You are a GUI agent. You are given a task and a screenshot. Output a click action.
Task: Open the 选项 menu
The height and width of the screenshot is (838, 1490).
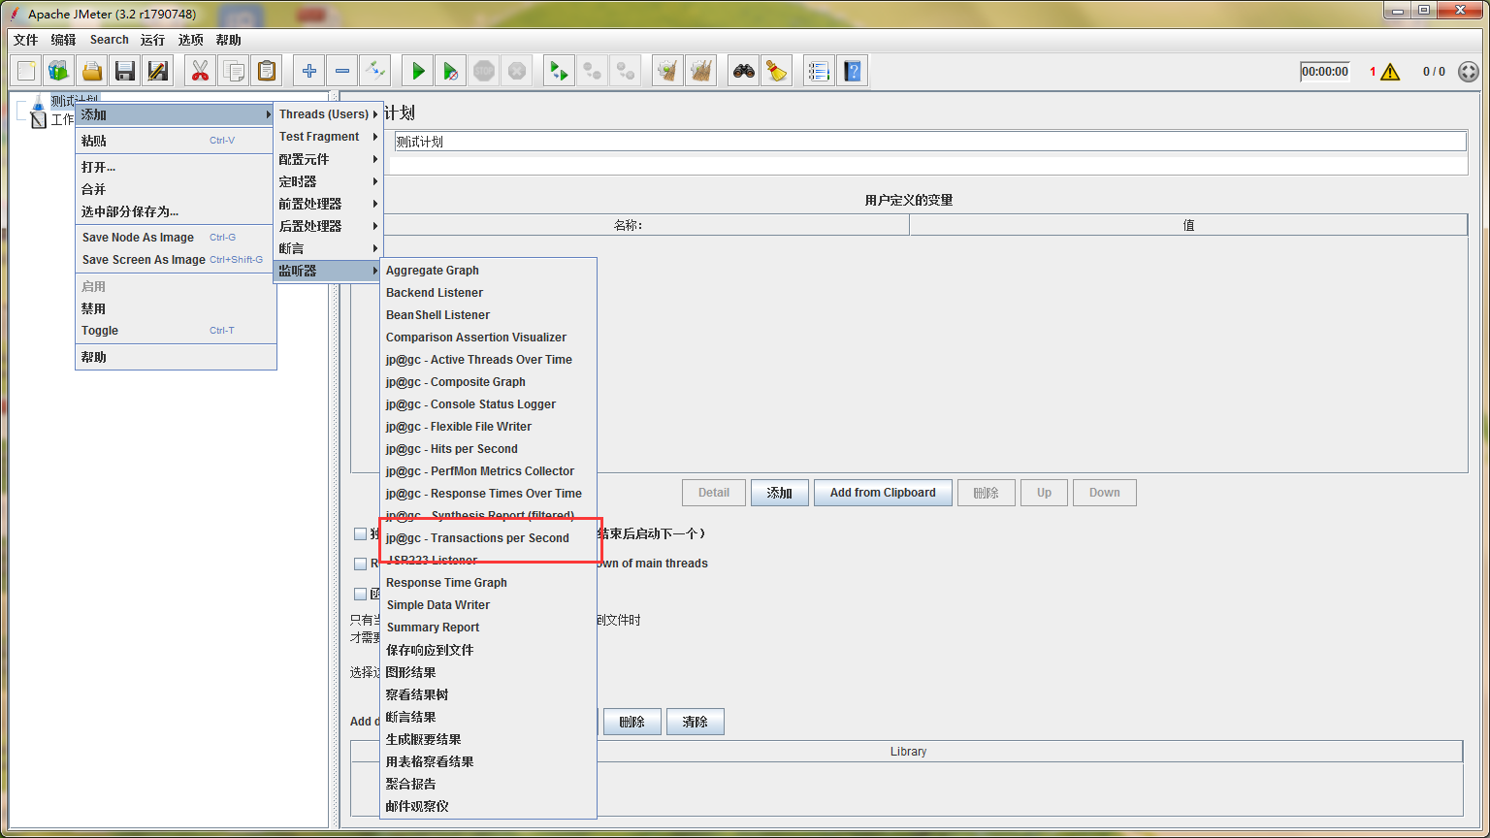tap(191, 40)
